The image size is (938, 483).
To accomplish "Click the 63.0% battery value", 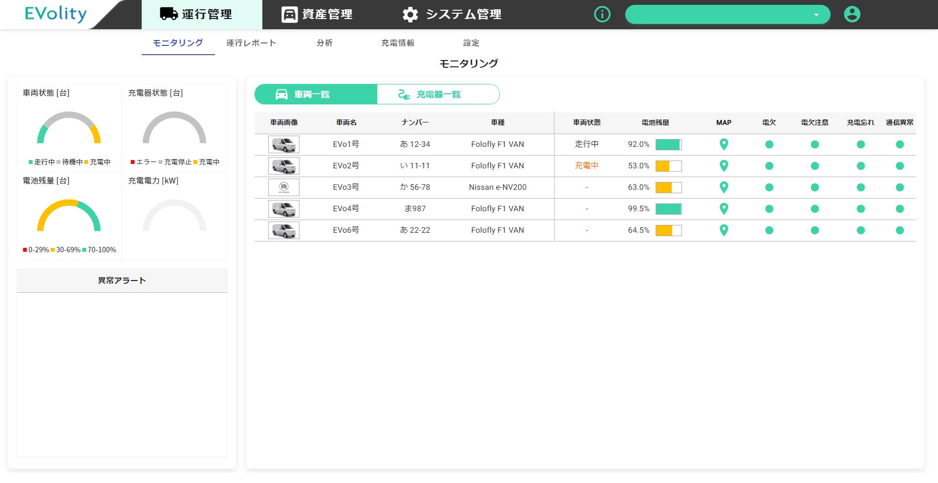I will [639, 187].
